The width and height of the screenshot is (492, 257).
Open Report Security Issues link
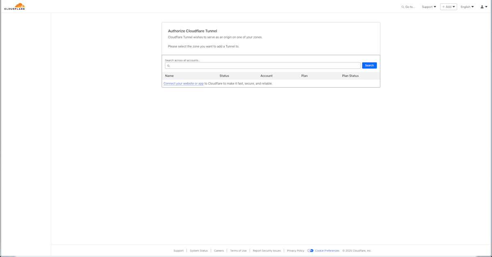(x=267, y=251)
